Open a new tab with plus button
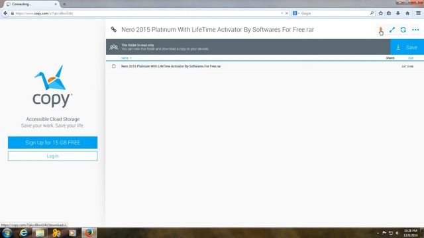The image size is (424, 238). pyautogui.click(x=64, y=4)
